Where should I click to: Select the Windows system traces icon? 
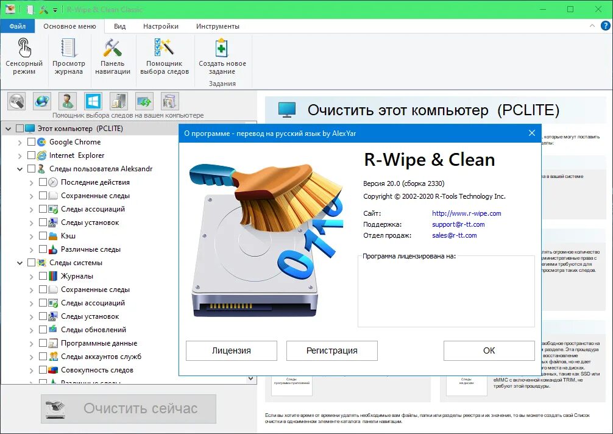tap(92, 101)
